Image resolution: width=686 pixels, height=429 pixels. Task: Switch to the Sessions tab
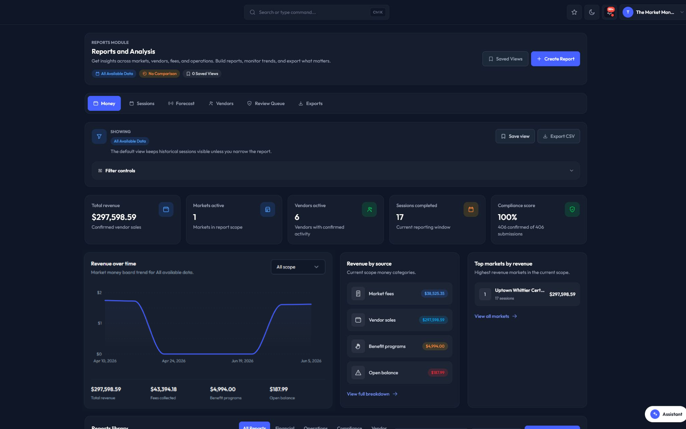coord(142,103)
